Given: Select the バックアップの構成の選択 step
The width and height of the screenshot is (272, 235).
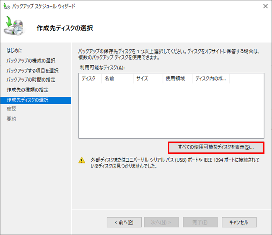Looking at the screenshot, I should [31, 60].
